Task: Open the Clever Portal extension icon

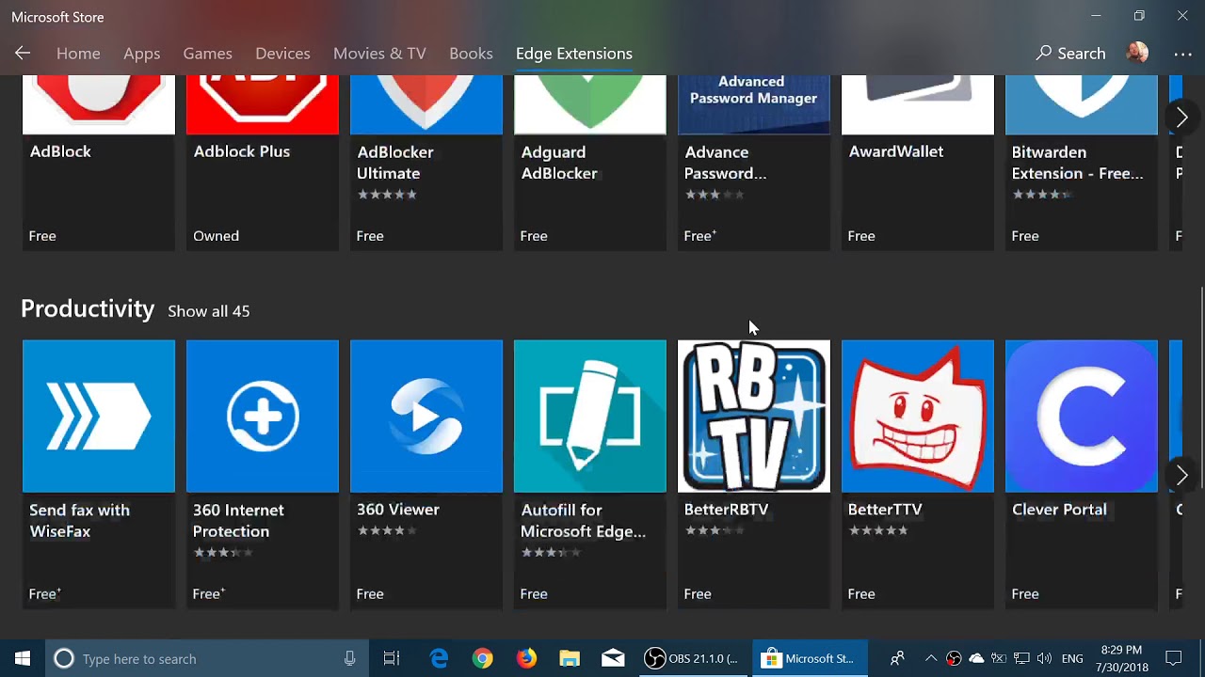Action: pyautogui.click(x=1082, y=416)
